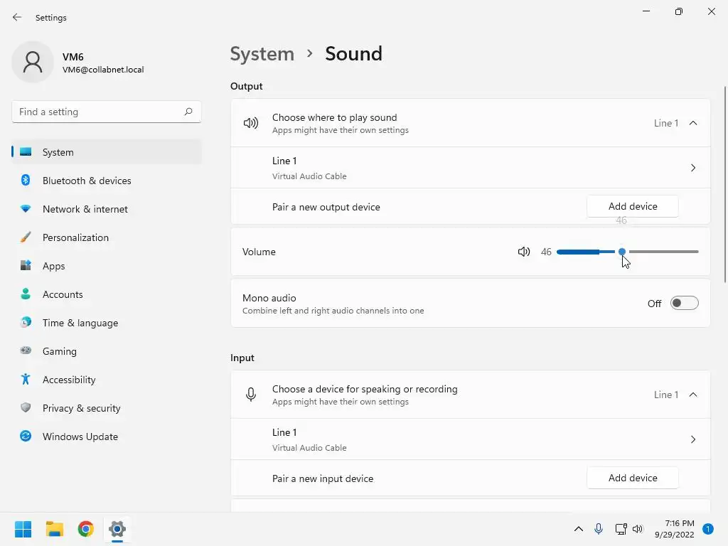Mute output via the volume speaker icon
The image size is (728, 546).
pos(524,252)
